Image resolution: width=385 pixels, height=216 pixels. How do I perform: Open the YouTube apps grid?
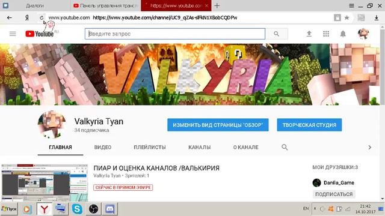(x=326, y=34)
